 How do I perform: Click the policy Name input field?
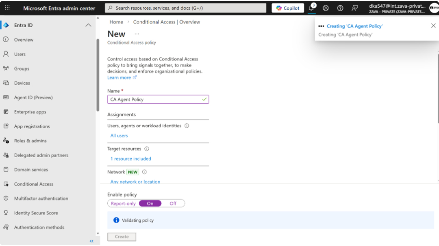(158, 99)
